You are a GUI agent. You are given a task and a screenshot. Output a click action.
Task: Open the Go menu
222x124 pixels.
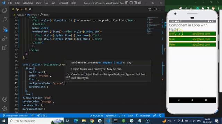[46, 3]
